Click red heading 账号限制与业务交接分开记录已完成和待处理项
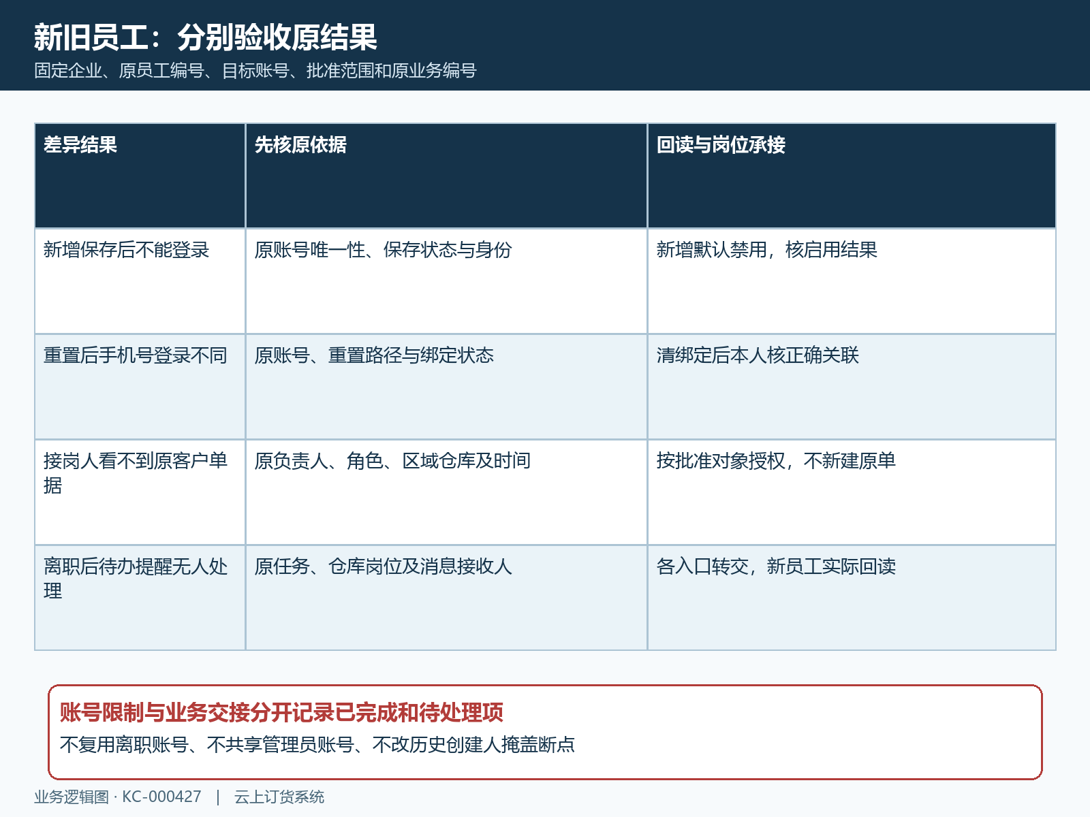This screenshot has height=817, width=1090. click(281, 713)
